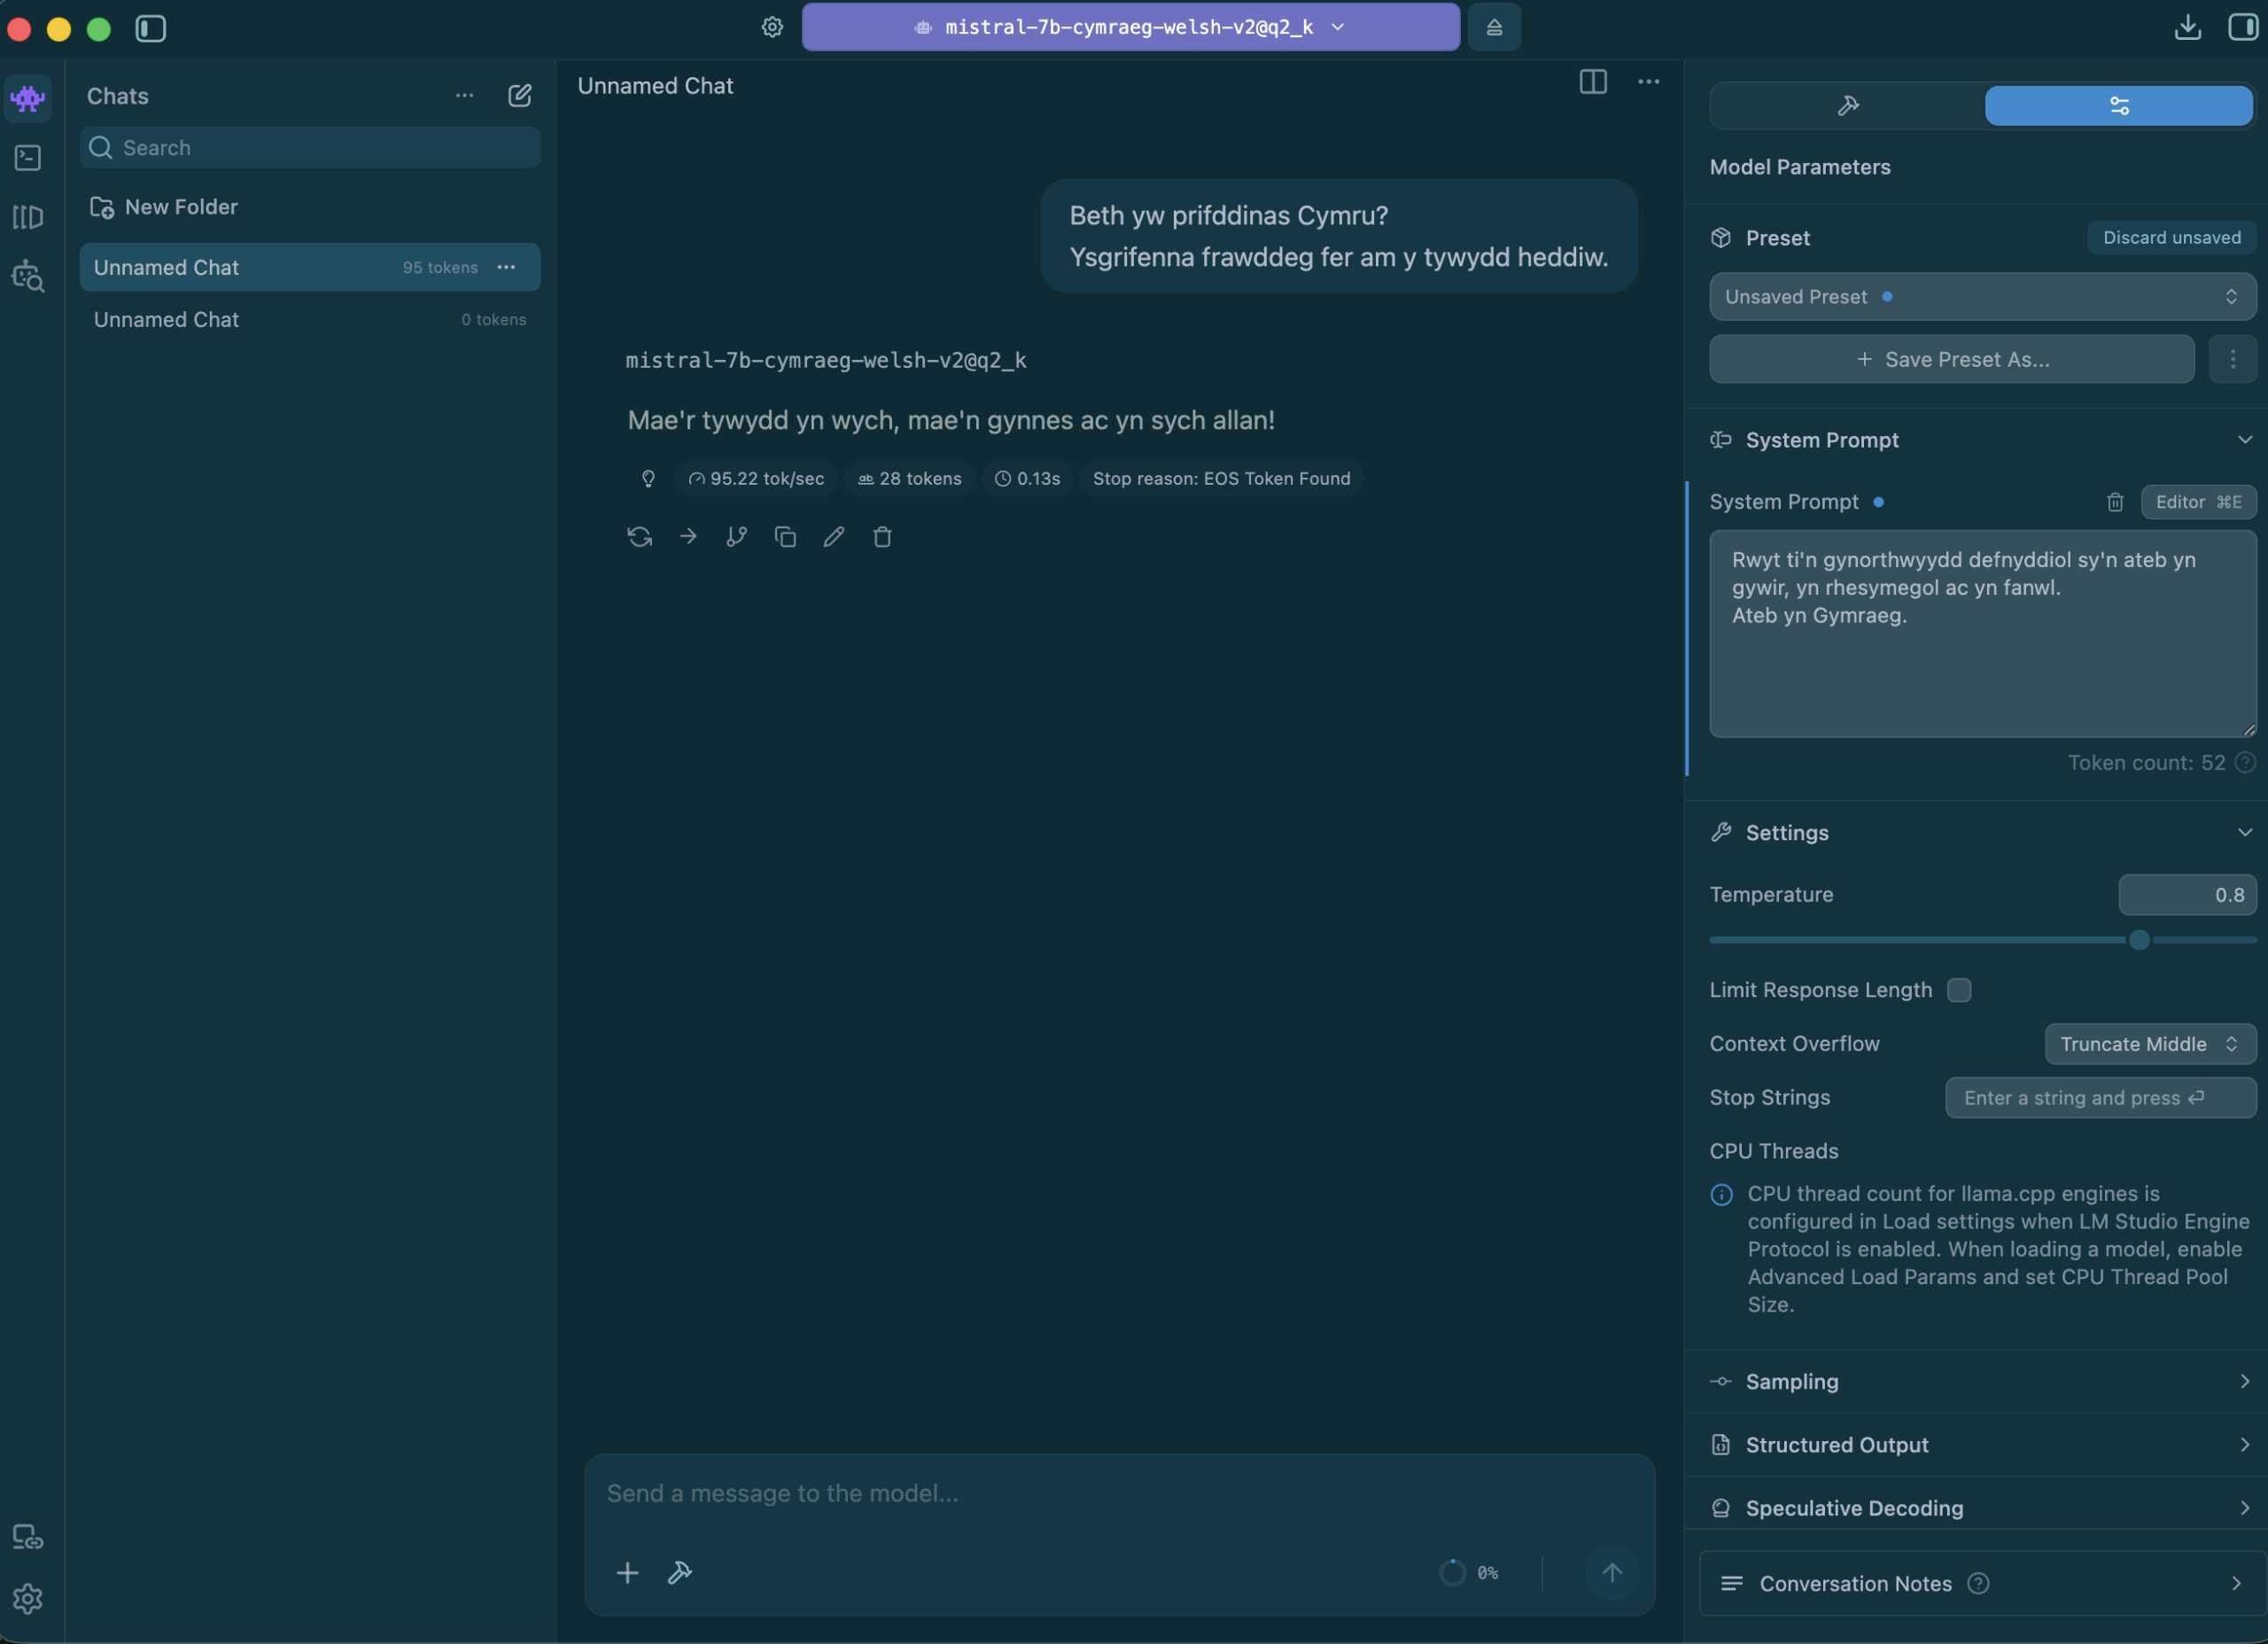
Task: Branch the conversation from this message
Action: (737, 537)
